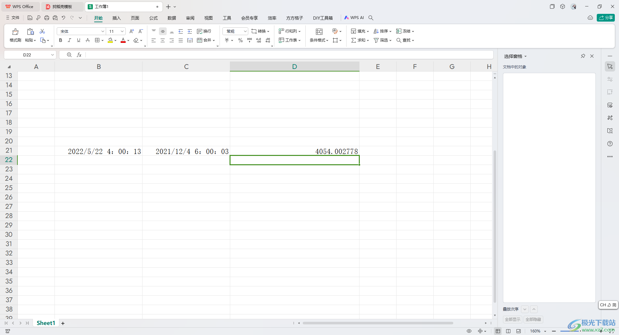
Task: Switch to the 找稻壳模板 window tab
Action: tap(62, 6)
